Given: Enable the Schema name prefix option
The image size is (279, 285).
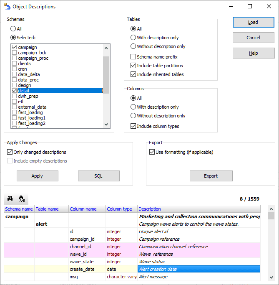Looking at the screenshot, I should pos(133,57).
